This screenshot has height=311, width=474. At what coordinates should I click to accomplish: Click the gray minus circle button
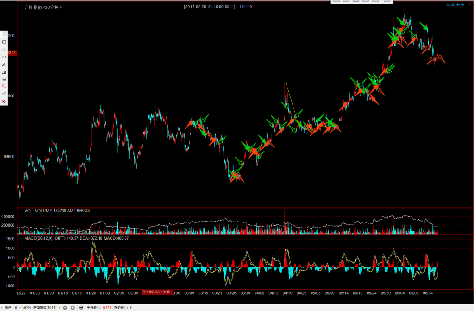(66, 308)
